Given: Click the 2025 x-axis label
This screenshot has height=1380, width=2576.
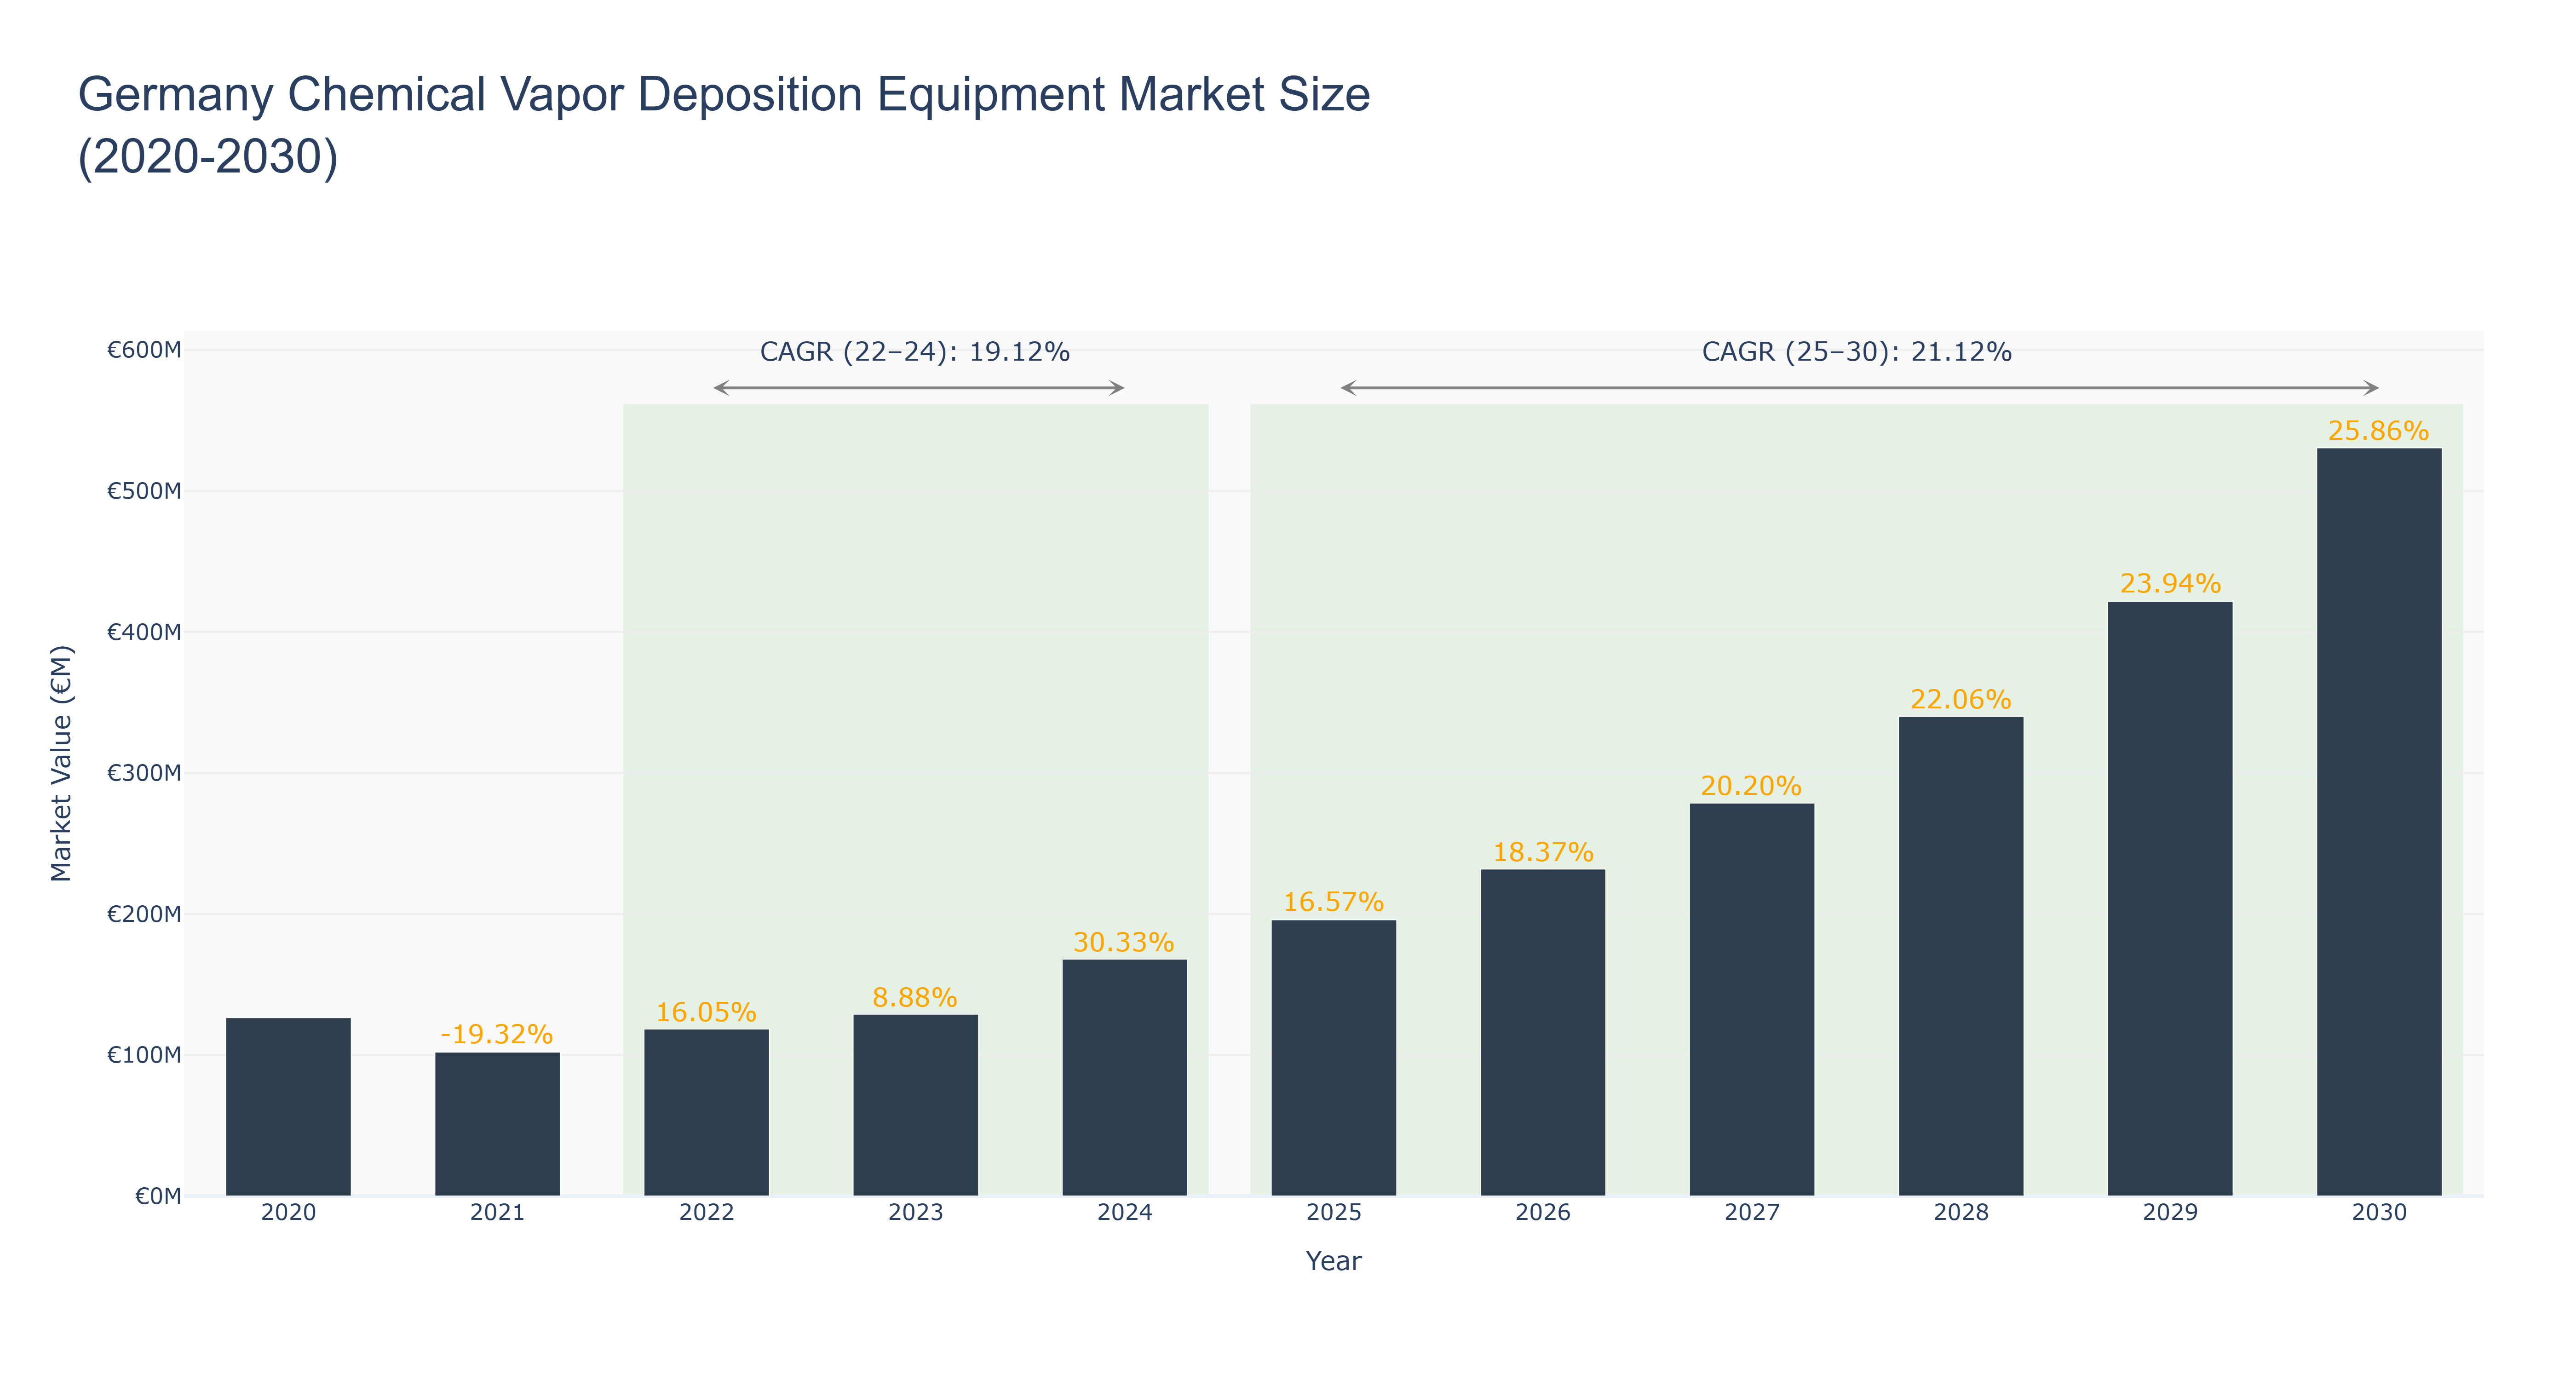Looking at the screenshot, I should pyautogui.click(x=1333, y=1213).
